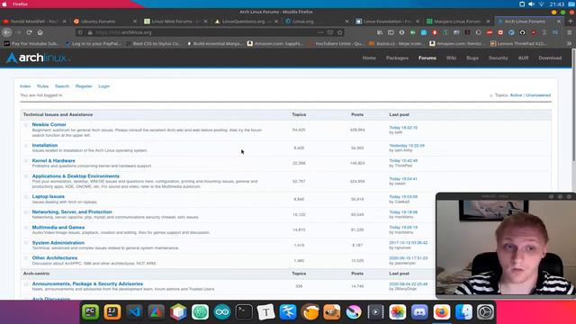Open the Security nav item
Viewport: 576px width, 324px height.
(498, 58)
